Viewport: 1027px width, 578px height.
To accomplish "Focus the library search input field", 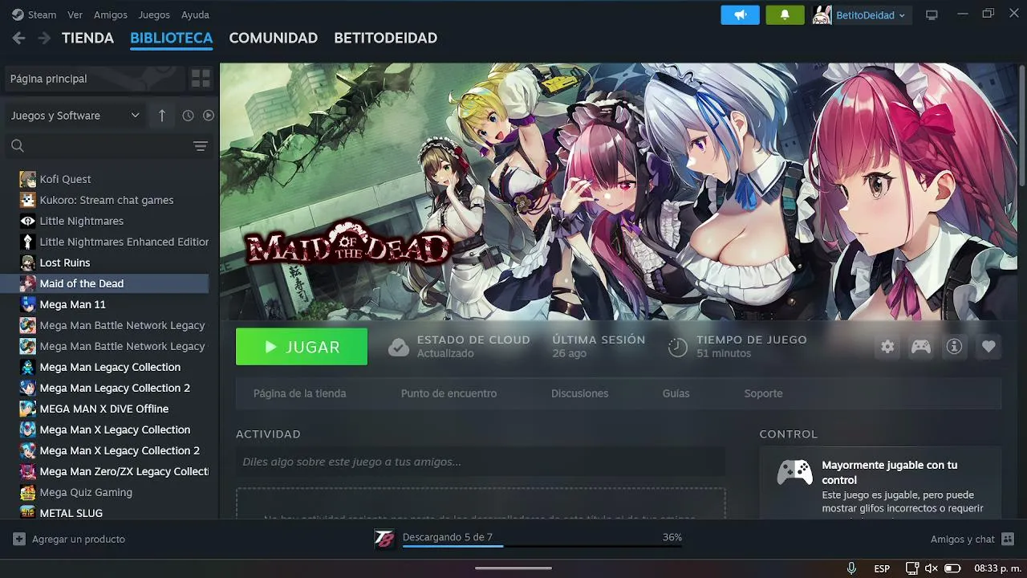I will pyautogui.click(x=108, y=146).
